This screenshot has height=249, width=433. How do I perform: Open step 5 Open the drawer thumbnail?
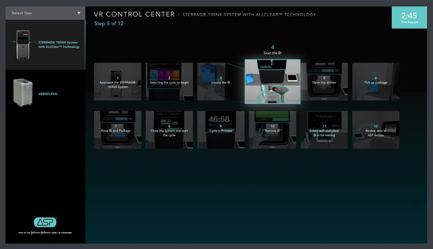click(x=324, y=82)
